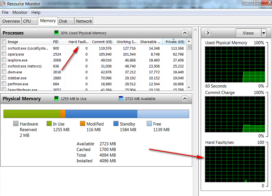The width and height of the screenshot is (272, 196).
Task: Open the File menu
Action: click(x=5, y=12)
